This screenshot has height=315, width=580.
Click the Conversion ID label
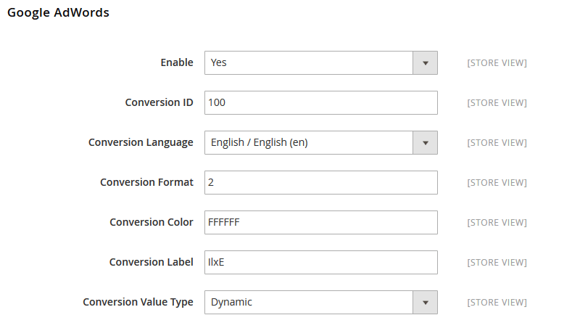point(159,102)
